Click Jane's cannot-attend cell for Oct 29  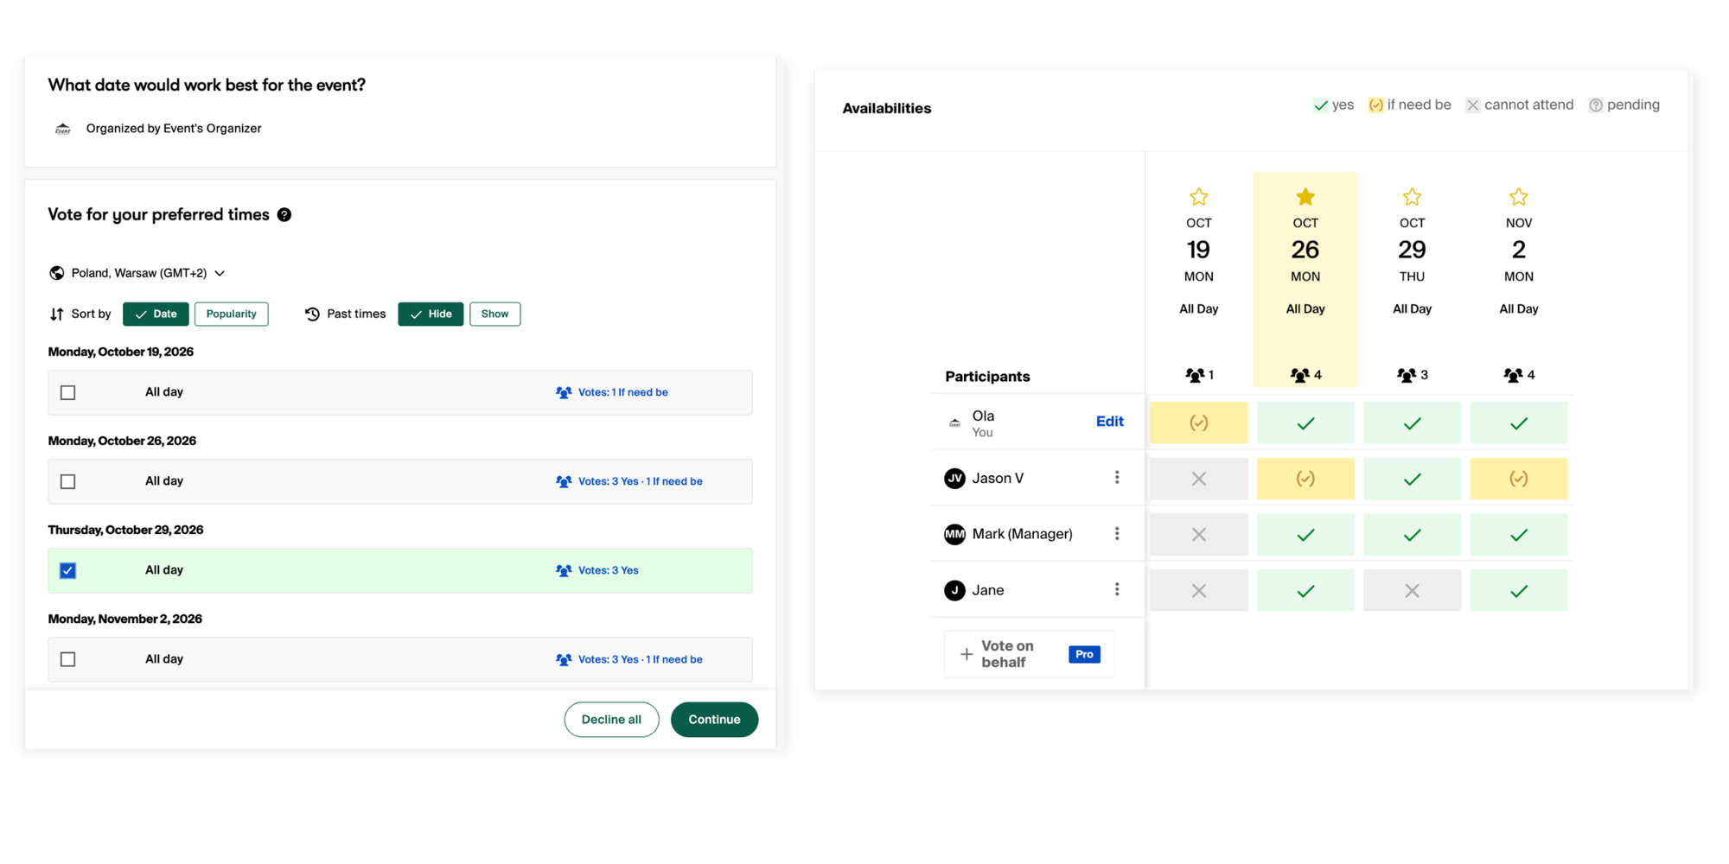click(1412, 591)
